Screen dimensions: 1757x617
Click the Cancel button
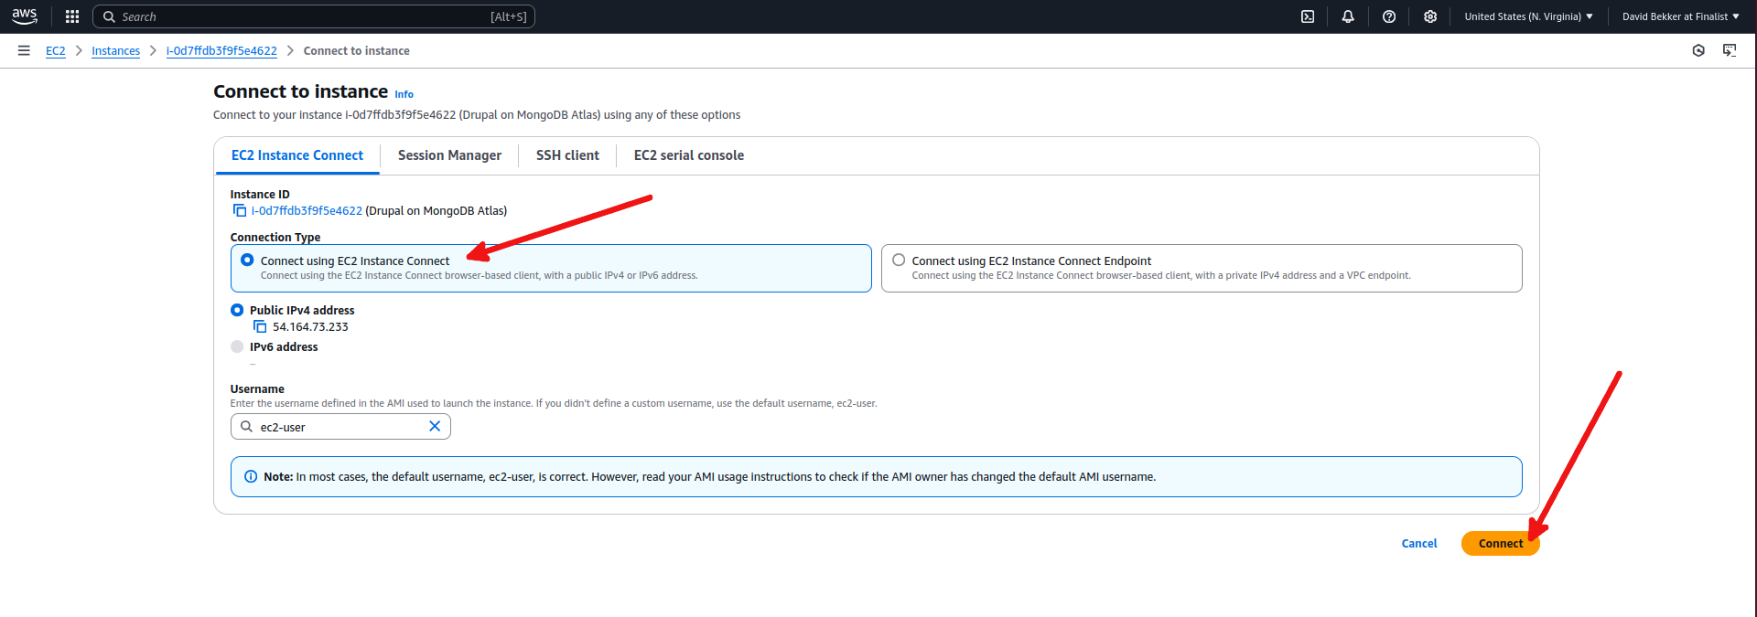point(1419,543)
